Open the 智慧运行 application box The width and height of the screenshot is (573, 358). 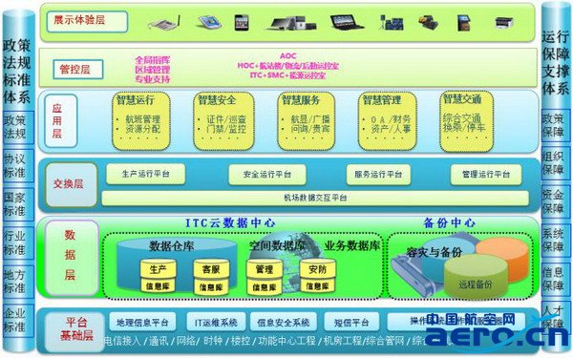tap(141, 121)
